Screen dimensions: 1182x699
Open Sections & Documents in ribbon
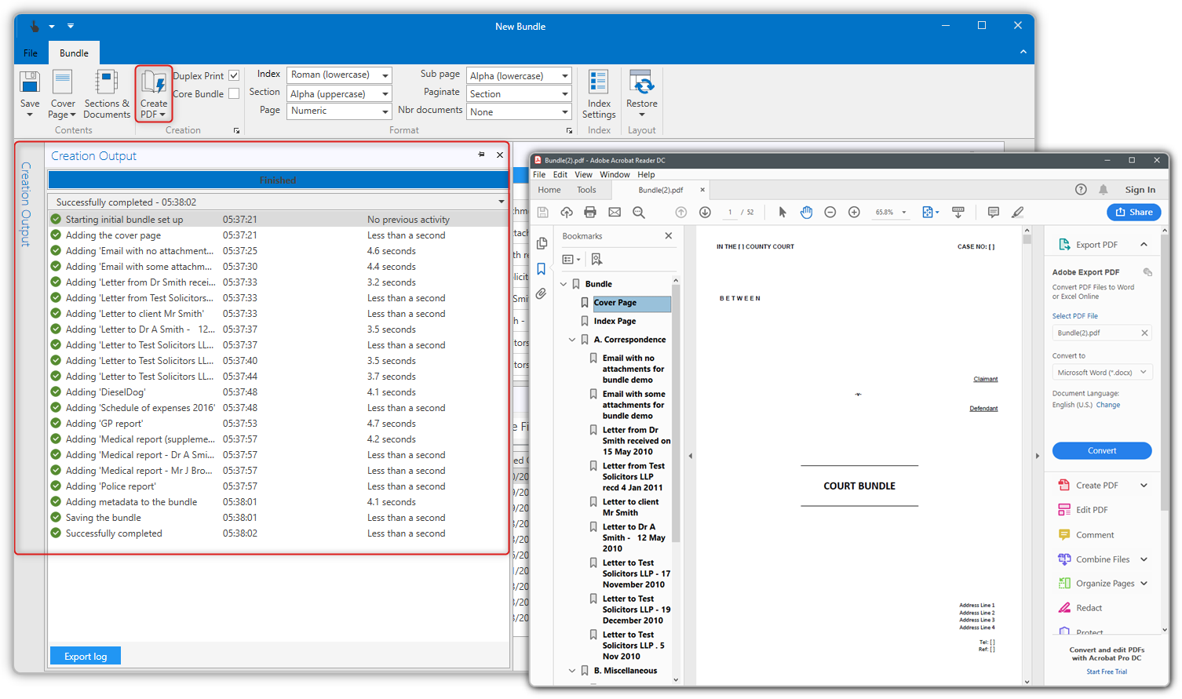point(106,85)
